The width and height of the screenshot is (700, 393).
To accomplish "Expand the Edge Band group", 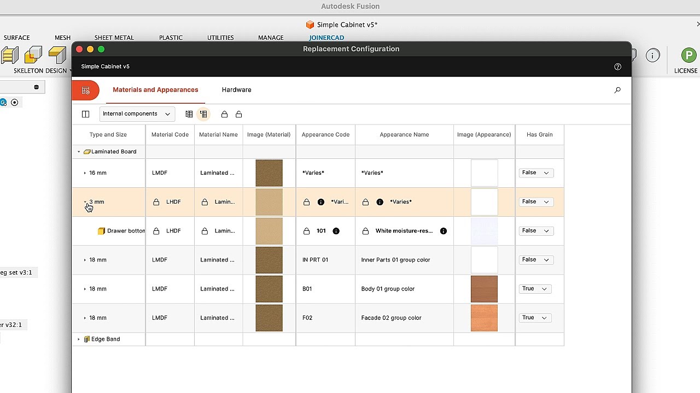I will click(x=79, y=339).
